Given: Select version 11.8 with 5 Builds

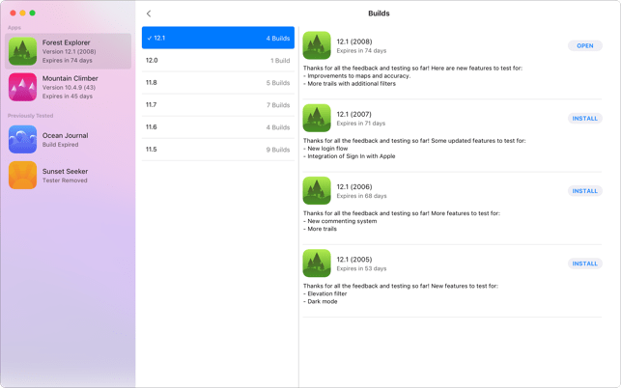Looking at the screenshot, I should (218, 83).
